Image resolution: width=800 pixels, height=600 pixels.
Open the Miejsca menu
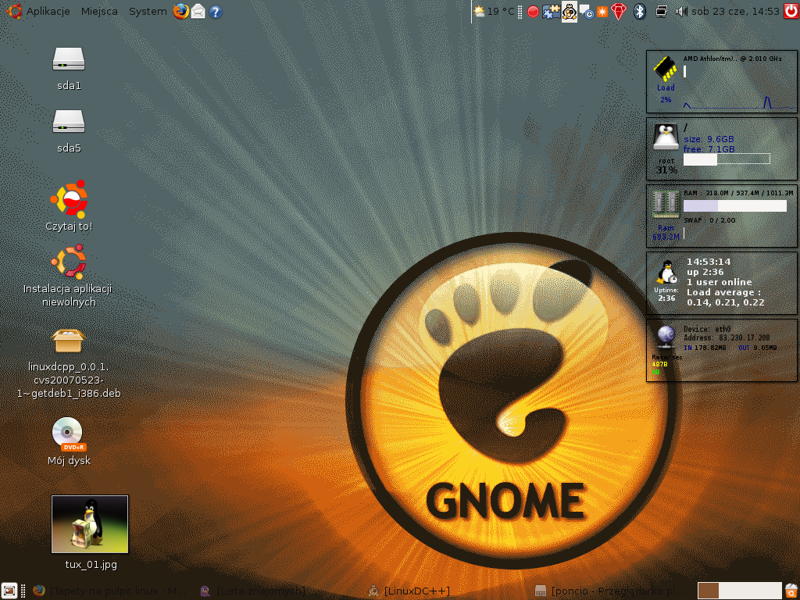point(99,11)
